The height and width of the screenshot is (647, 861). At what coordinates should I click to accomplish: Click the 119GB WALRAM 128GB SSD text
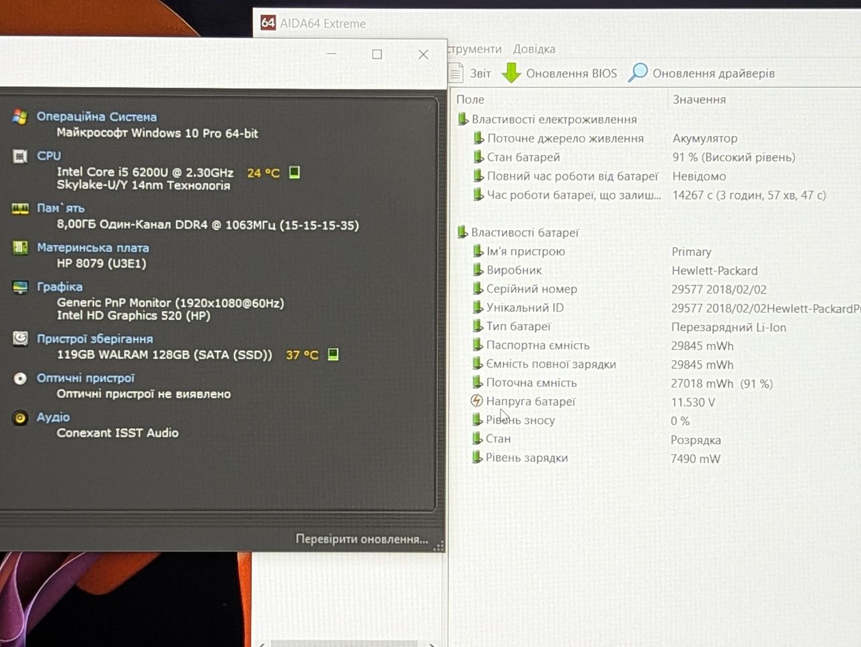pyautogui.click(x=165, y=355)
